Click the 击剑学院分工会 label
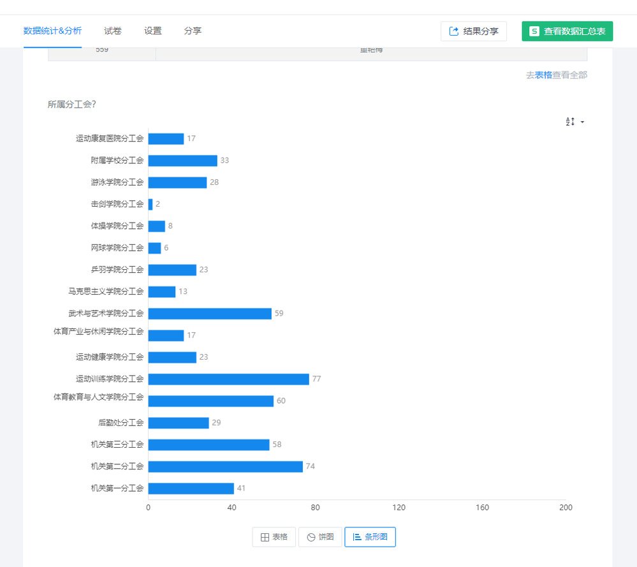Image resolution: width=637 pixels, height=567 pixels. [x=117, y=204]
